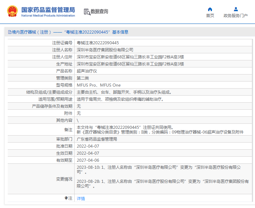Click backslash value in 其他内容 row
The image size is (255, 208).
(x=78, y=120)
